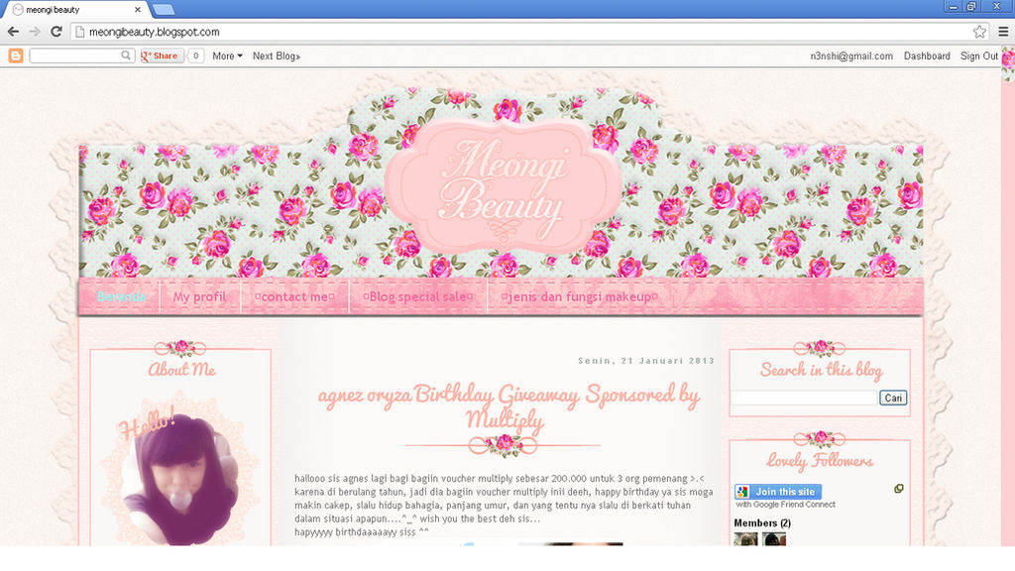Viewport: 1015px width, 571px height.
Task: Click the Join this site button
Action: tap(778, 492)
